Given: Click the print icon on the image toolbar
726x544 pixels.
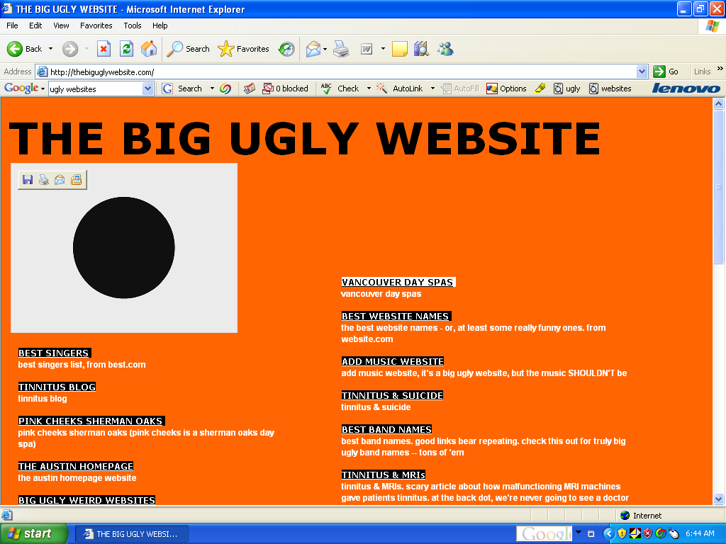Looking at the screenshot, I should (x=44, y=180).
